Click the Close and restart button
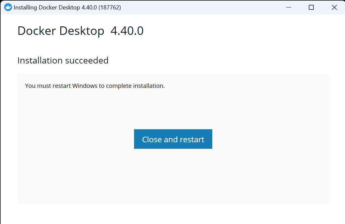The width and height of the screenshot is (345, 224). 173,139
